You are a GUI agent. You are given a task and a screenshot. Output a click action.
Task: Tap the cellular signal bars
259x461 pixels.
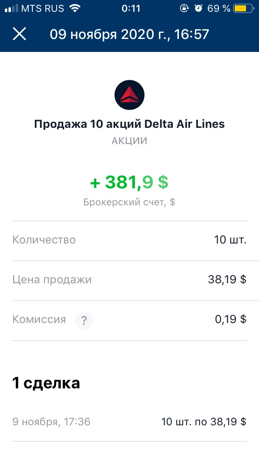[11, 9]
